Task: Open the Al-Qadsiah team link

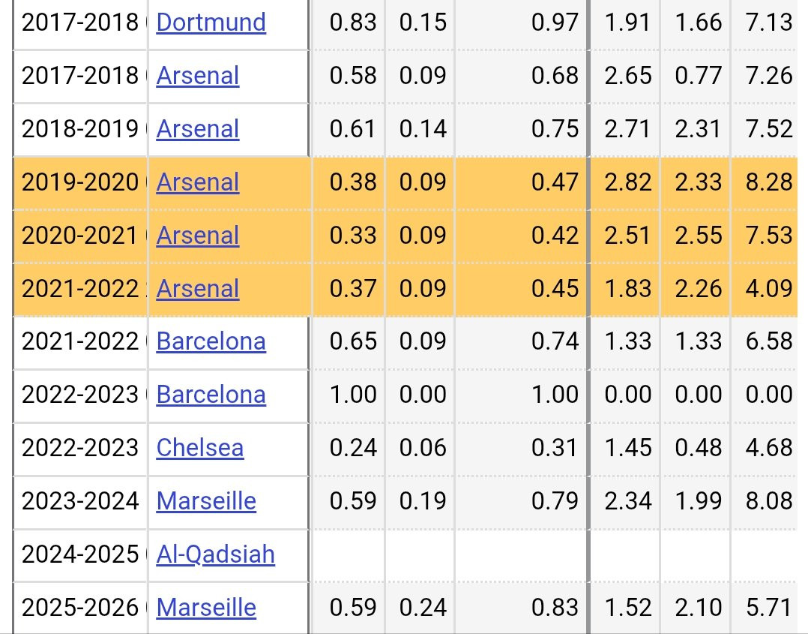Action: tap(215, 554)
